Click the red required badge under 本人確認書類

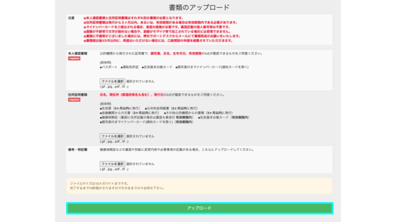[74, 58]
